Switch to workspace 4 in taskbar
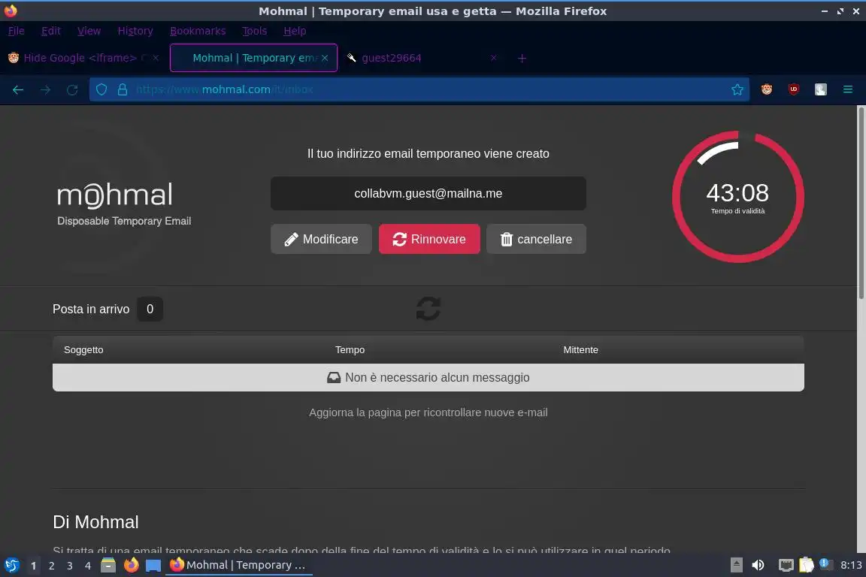The height and width of the screenshot is (577, 866). pyautogui.click(x=88, y=566)
